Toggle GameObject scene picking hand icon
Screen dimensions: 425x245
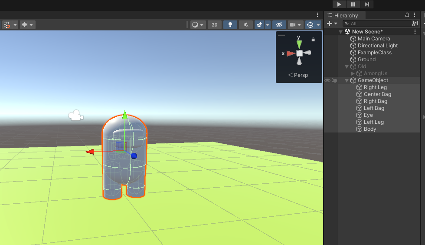click(x=334, y=80)
